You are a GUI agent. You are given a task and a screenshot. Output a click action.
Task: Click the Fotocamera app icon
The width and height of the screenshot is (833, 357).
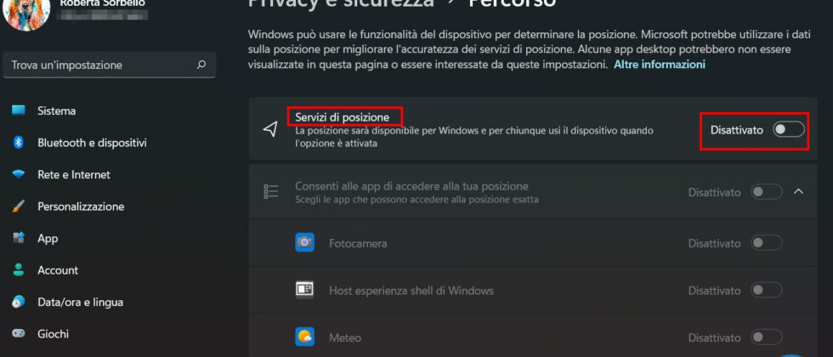pyautogui.click(x=305, y=243)
